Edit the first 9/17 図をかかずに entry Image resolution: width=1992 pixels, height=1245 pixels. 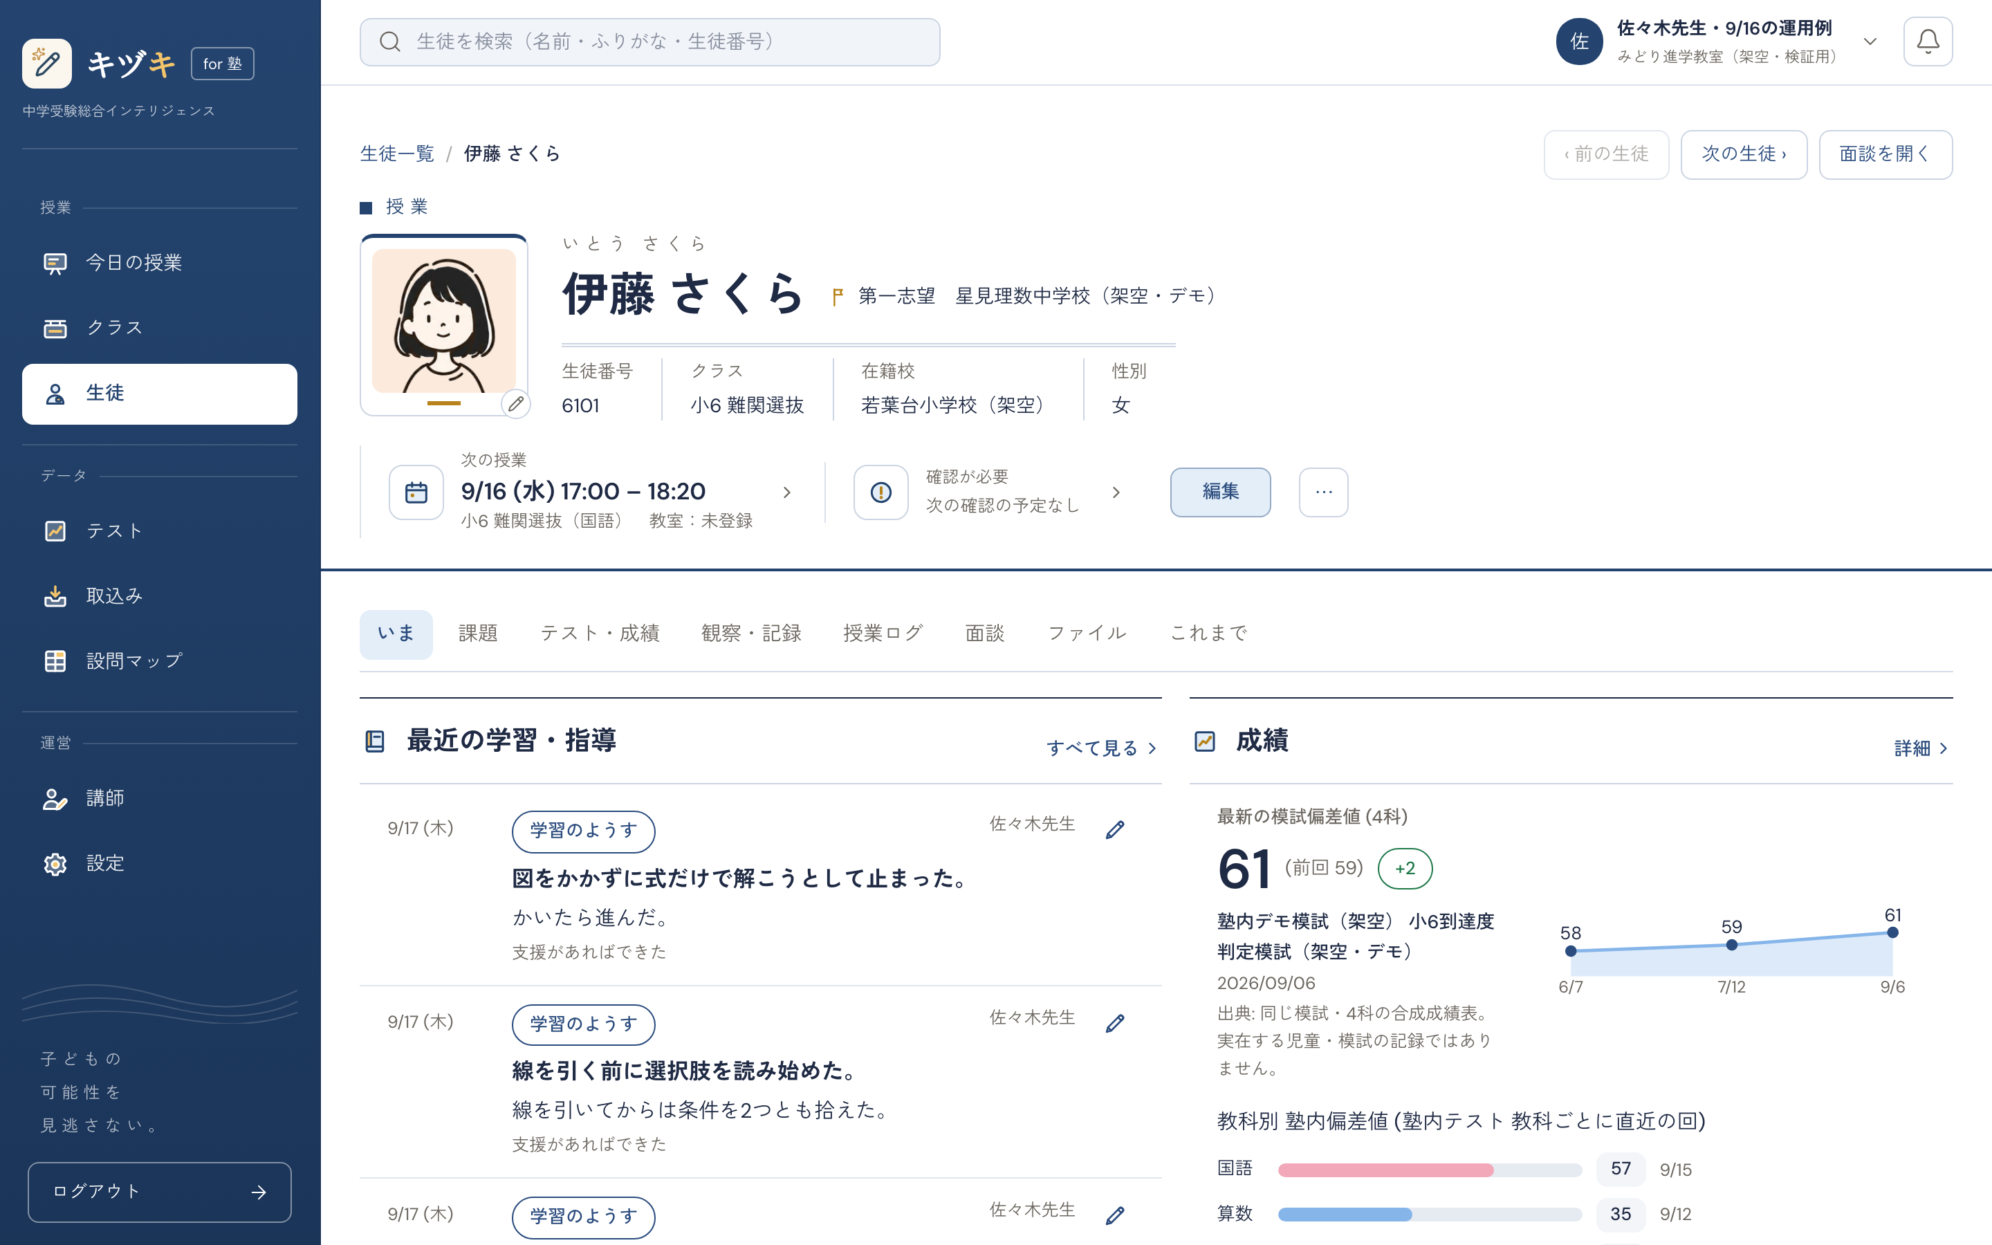pos(1114,830)
